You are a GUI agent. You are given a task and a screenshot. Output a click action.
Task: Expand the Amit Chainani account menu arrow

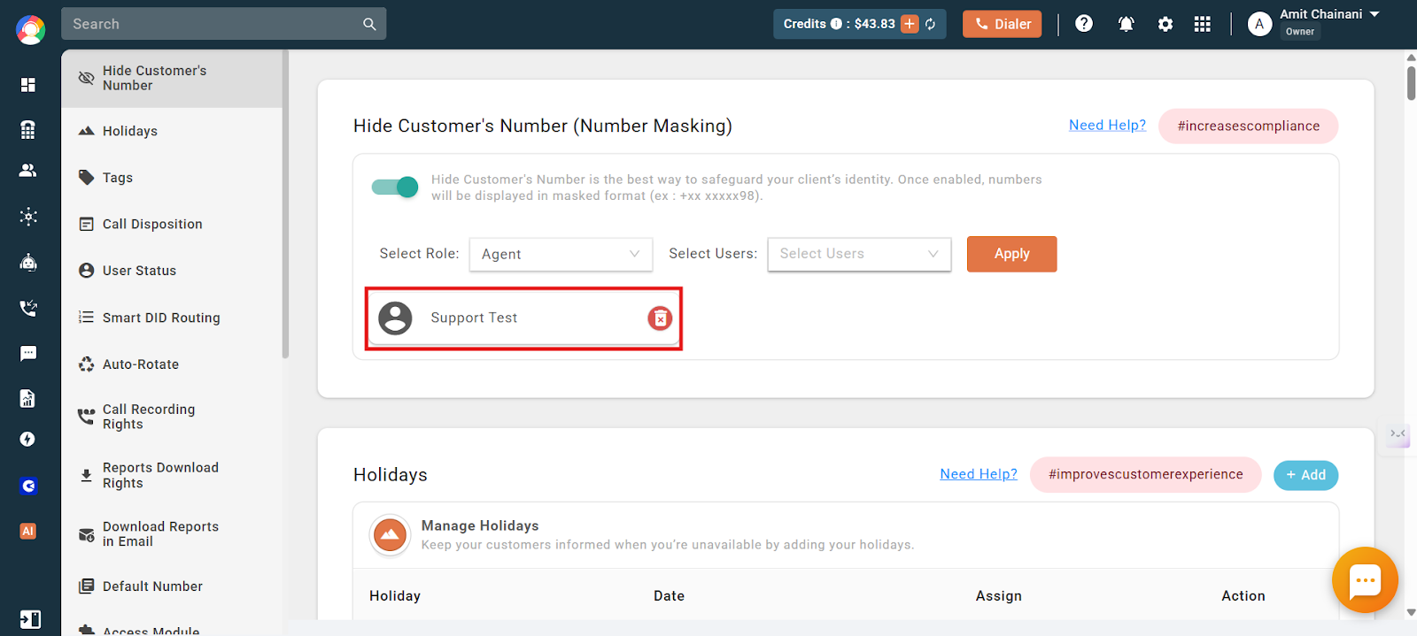pyautogui.click(x=1374, y=14)
